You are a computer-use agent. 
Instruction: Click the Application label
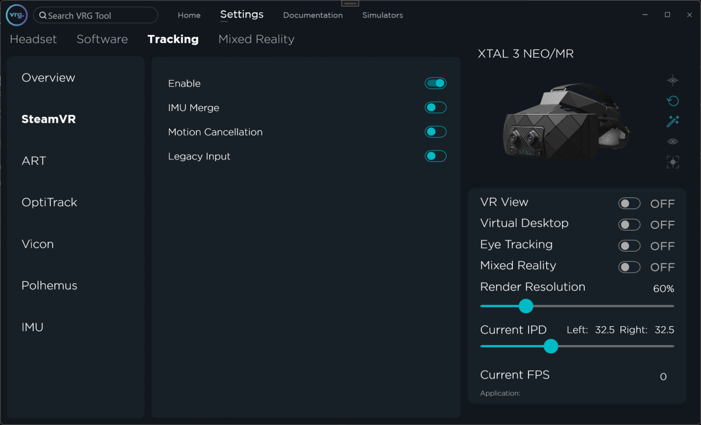click(x=500, y=393)
